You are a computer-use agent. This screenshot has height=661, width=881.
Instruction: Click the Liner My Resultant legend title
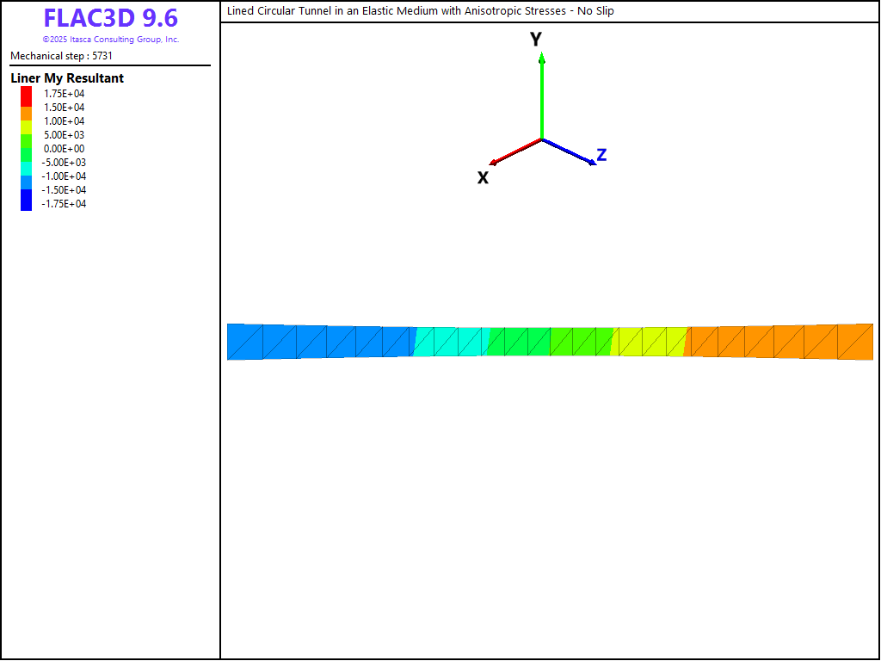tap(67, 78)
